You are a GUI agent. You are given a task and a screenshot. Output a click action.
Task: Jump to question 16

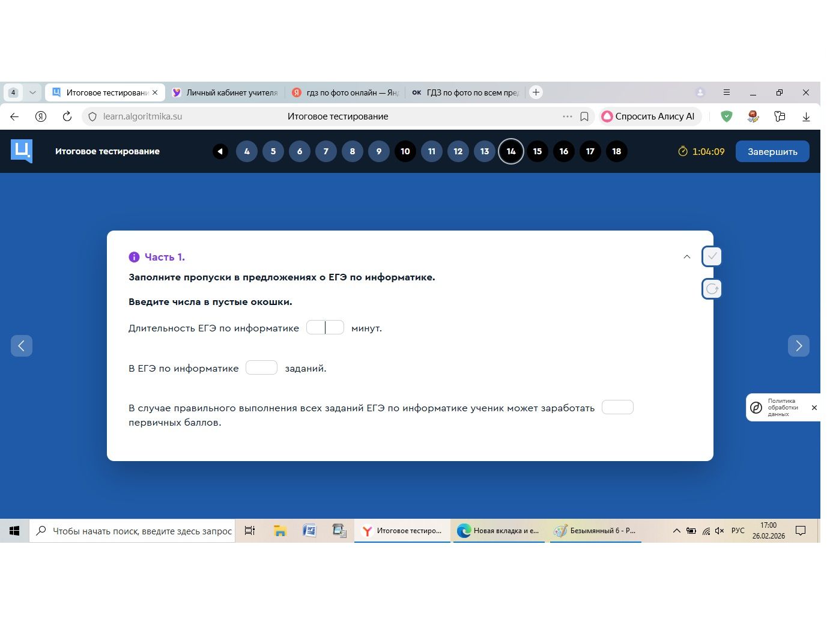pyautogui.click(x=564, y=151)
